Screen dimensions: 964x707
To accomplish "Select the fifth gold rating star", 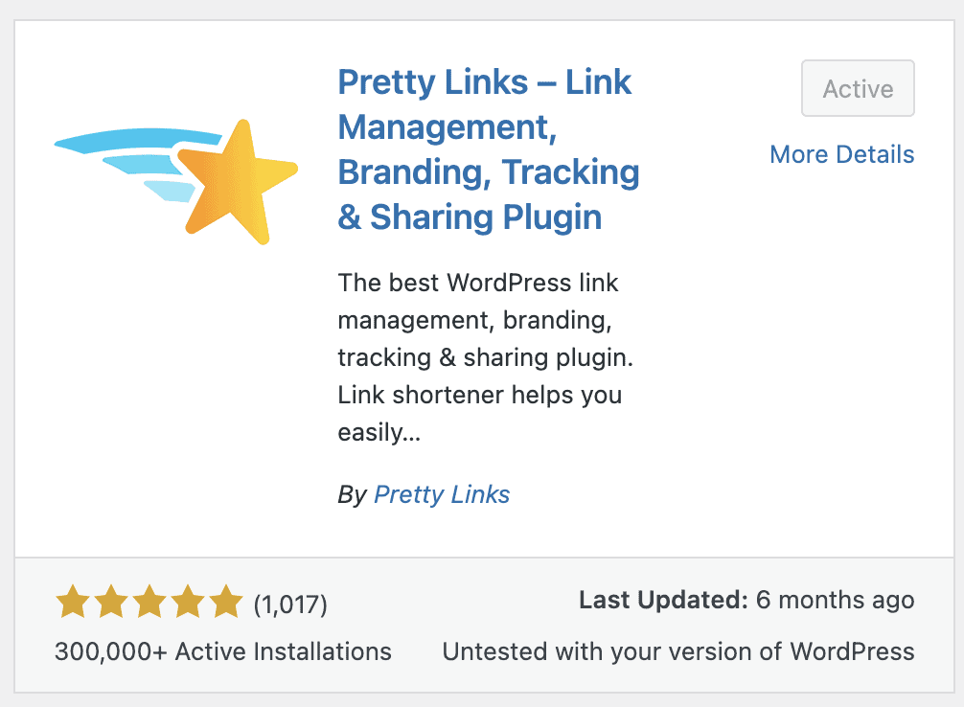I will pyautogui.click(x=226, y=602).
